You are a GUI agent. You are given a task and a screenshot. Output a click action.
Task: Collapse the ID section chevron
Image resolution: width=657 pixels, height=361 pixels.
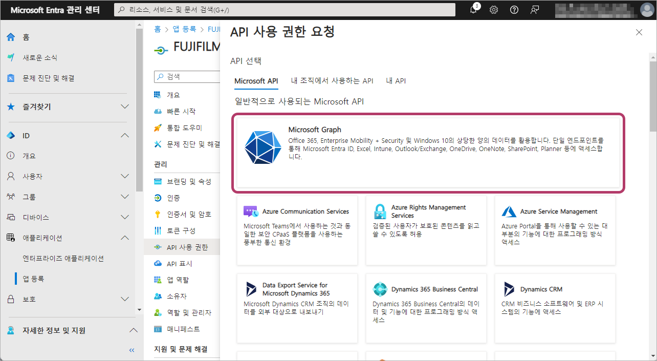(124, 135)
